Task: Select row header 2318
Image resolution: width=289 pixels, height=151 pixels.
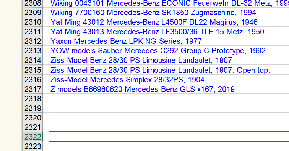Action: coord(33,99)
